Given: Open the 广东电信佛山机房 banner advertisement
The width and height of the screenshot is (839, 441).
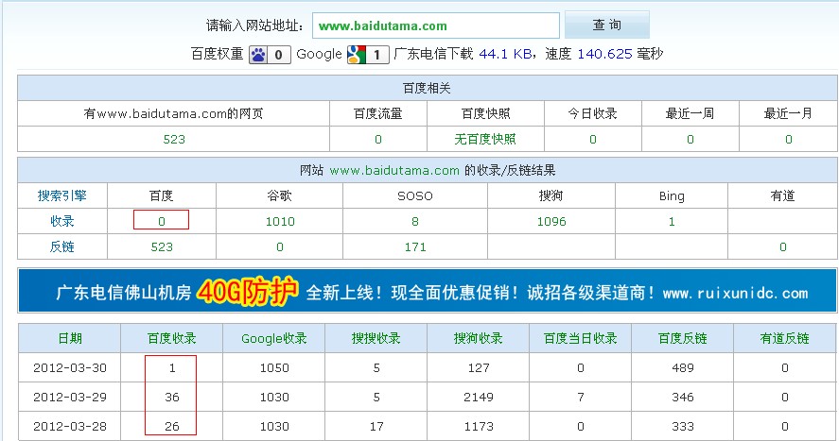Looking at the screenshot, I should pos(427,291).
